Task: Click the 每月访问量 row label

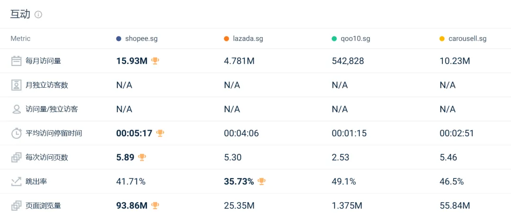Action: coord(44,61)
